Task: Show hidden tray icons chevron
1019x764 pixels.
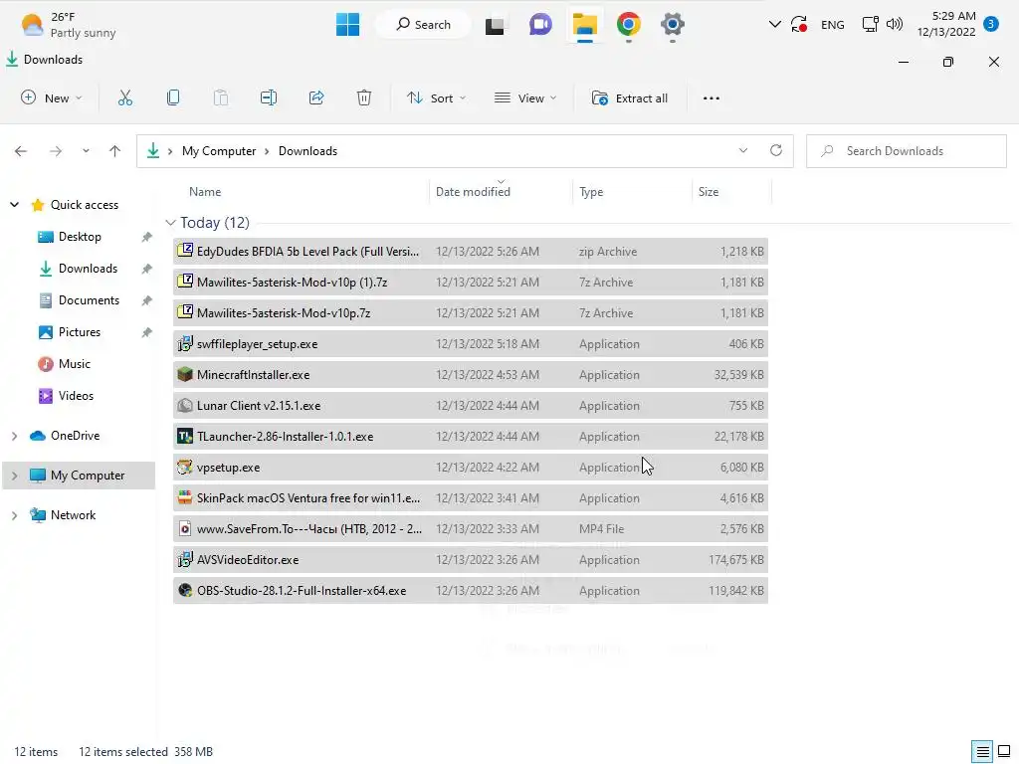Action: point(774,25)
